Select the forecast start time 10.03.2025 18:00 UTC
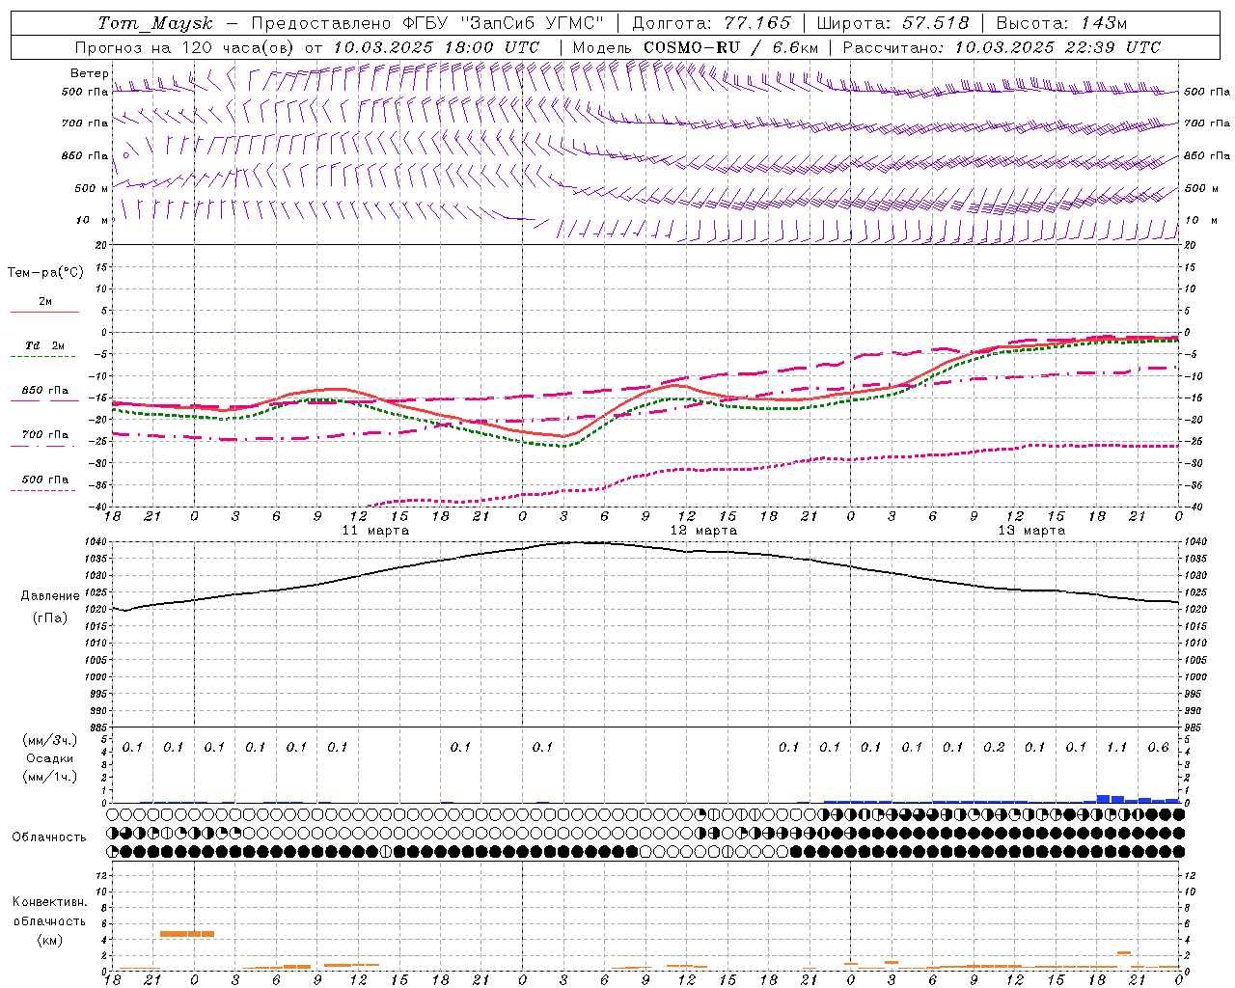 436,47
